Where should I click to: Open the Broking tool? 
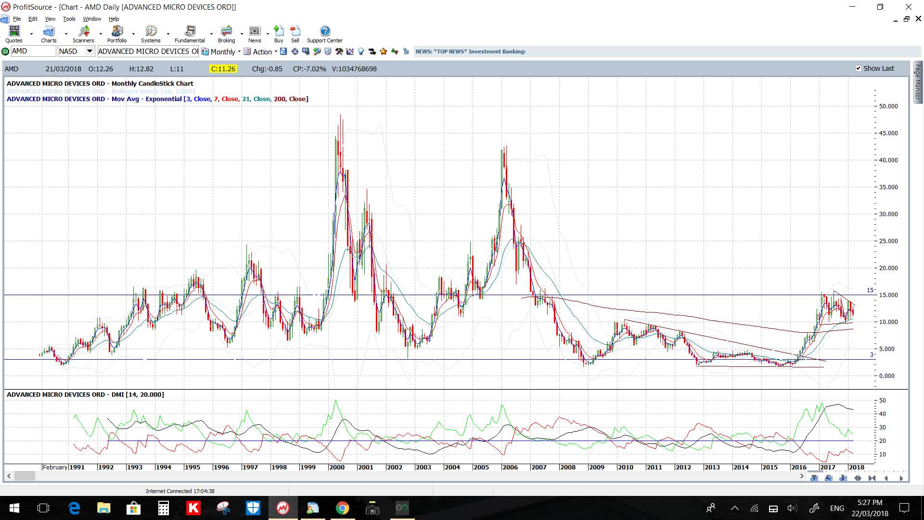226,34
